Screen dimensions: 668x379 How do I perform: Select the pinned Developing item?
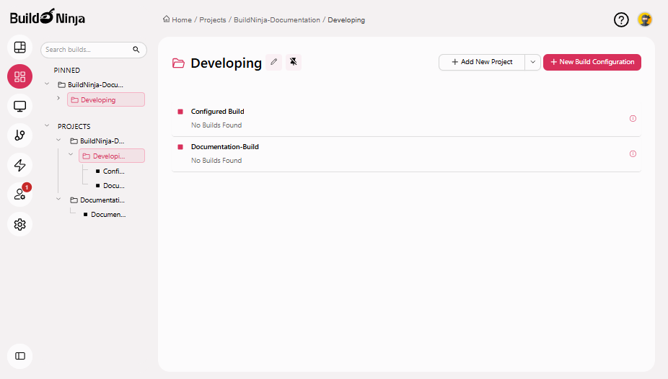pyautogui.click(x=106, y=99)
